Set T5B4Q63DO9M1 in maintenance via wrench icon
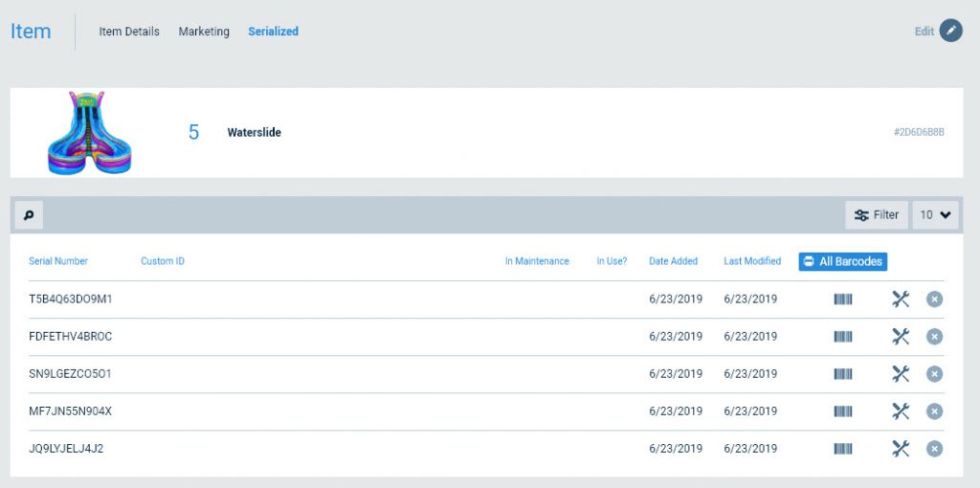Image resolution: width=980 pixels, height=488 pixels. (x=900, y=299)
